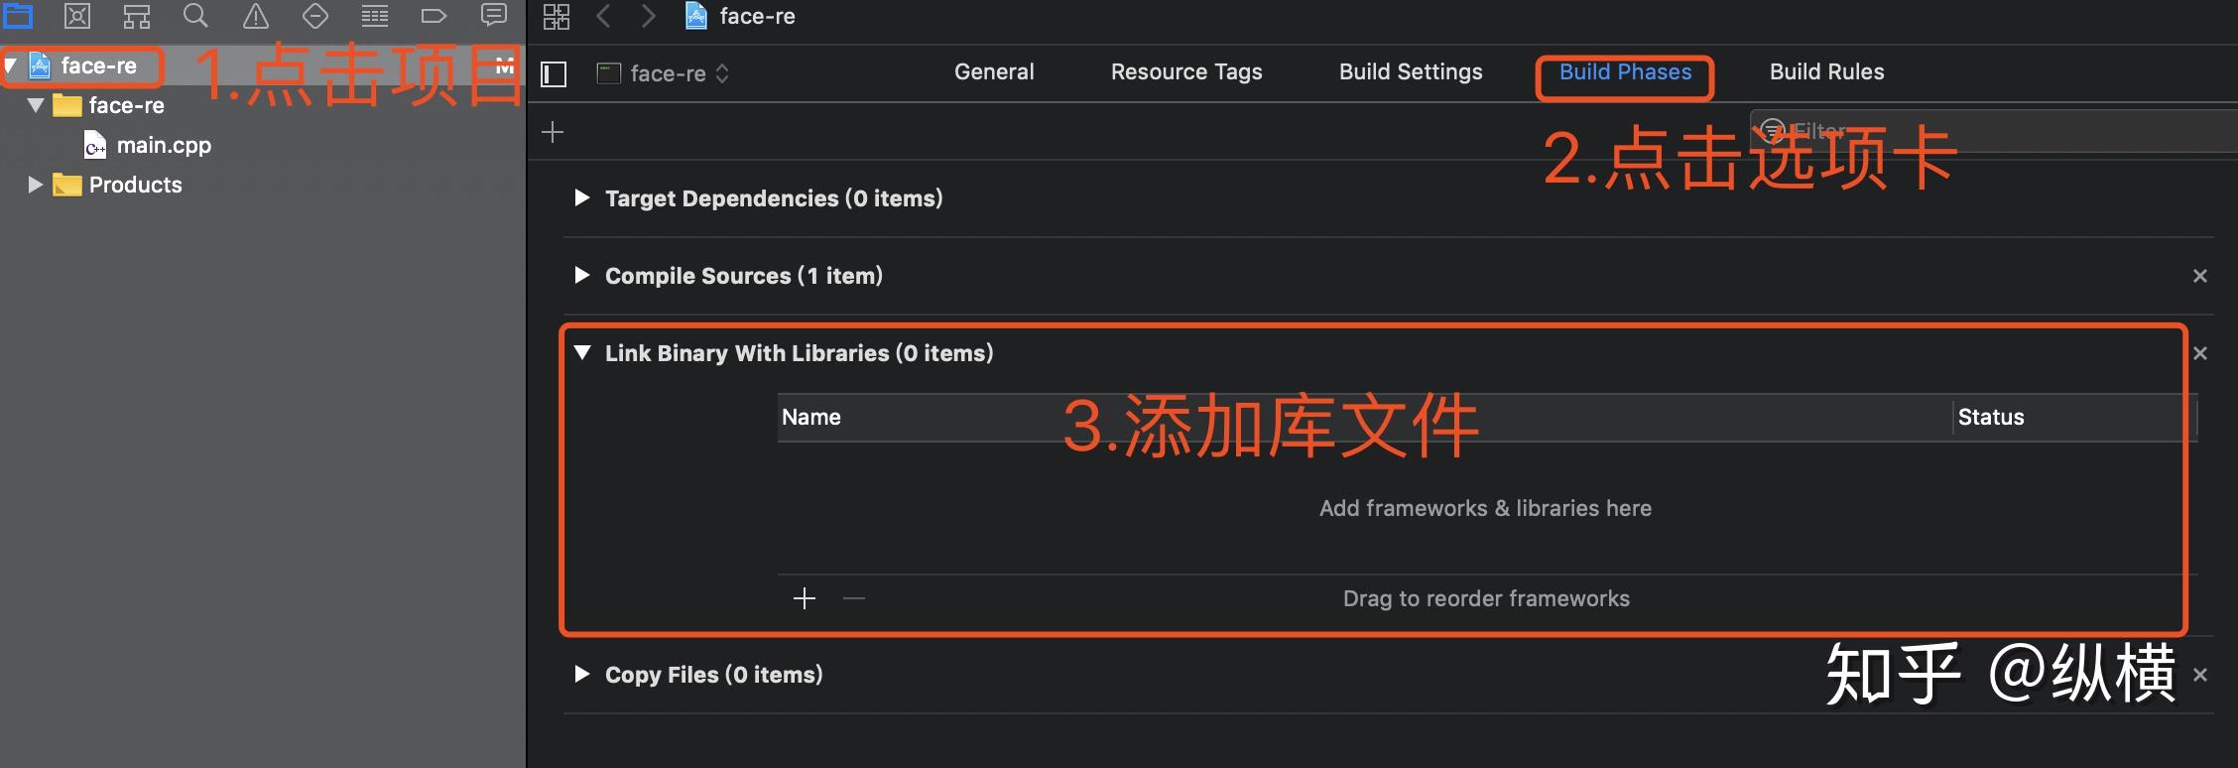
Task: Open the Test navigator diamond icon
Action: point(314,16)
